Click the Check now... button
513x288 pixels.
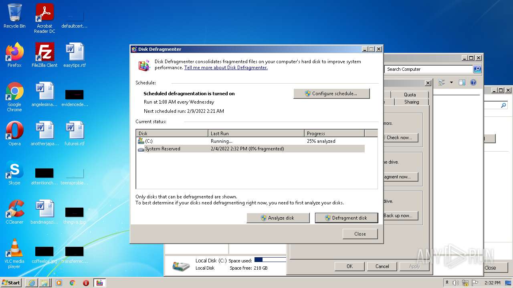click(x=400, y=138)
